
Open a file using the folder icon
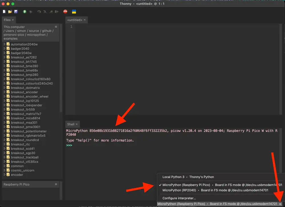[10, 11]
